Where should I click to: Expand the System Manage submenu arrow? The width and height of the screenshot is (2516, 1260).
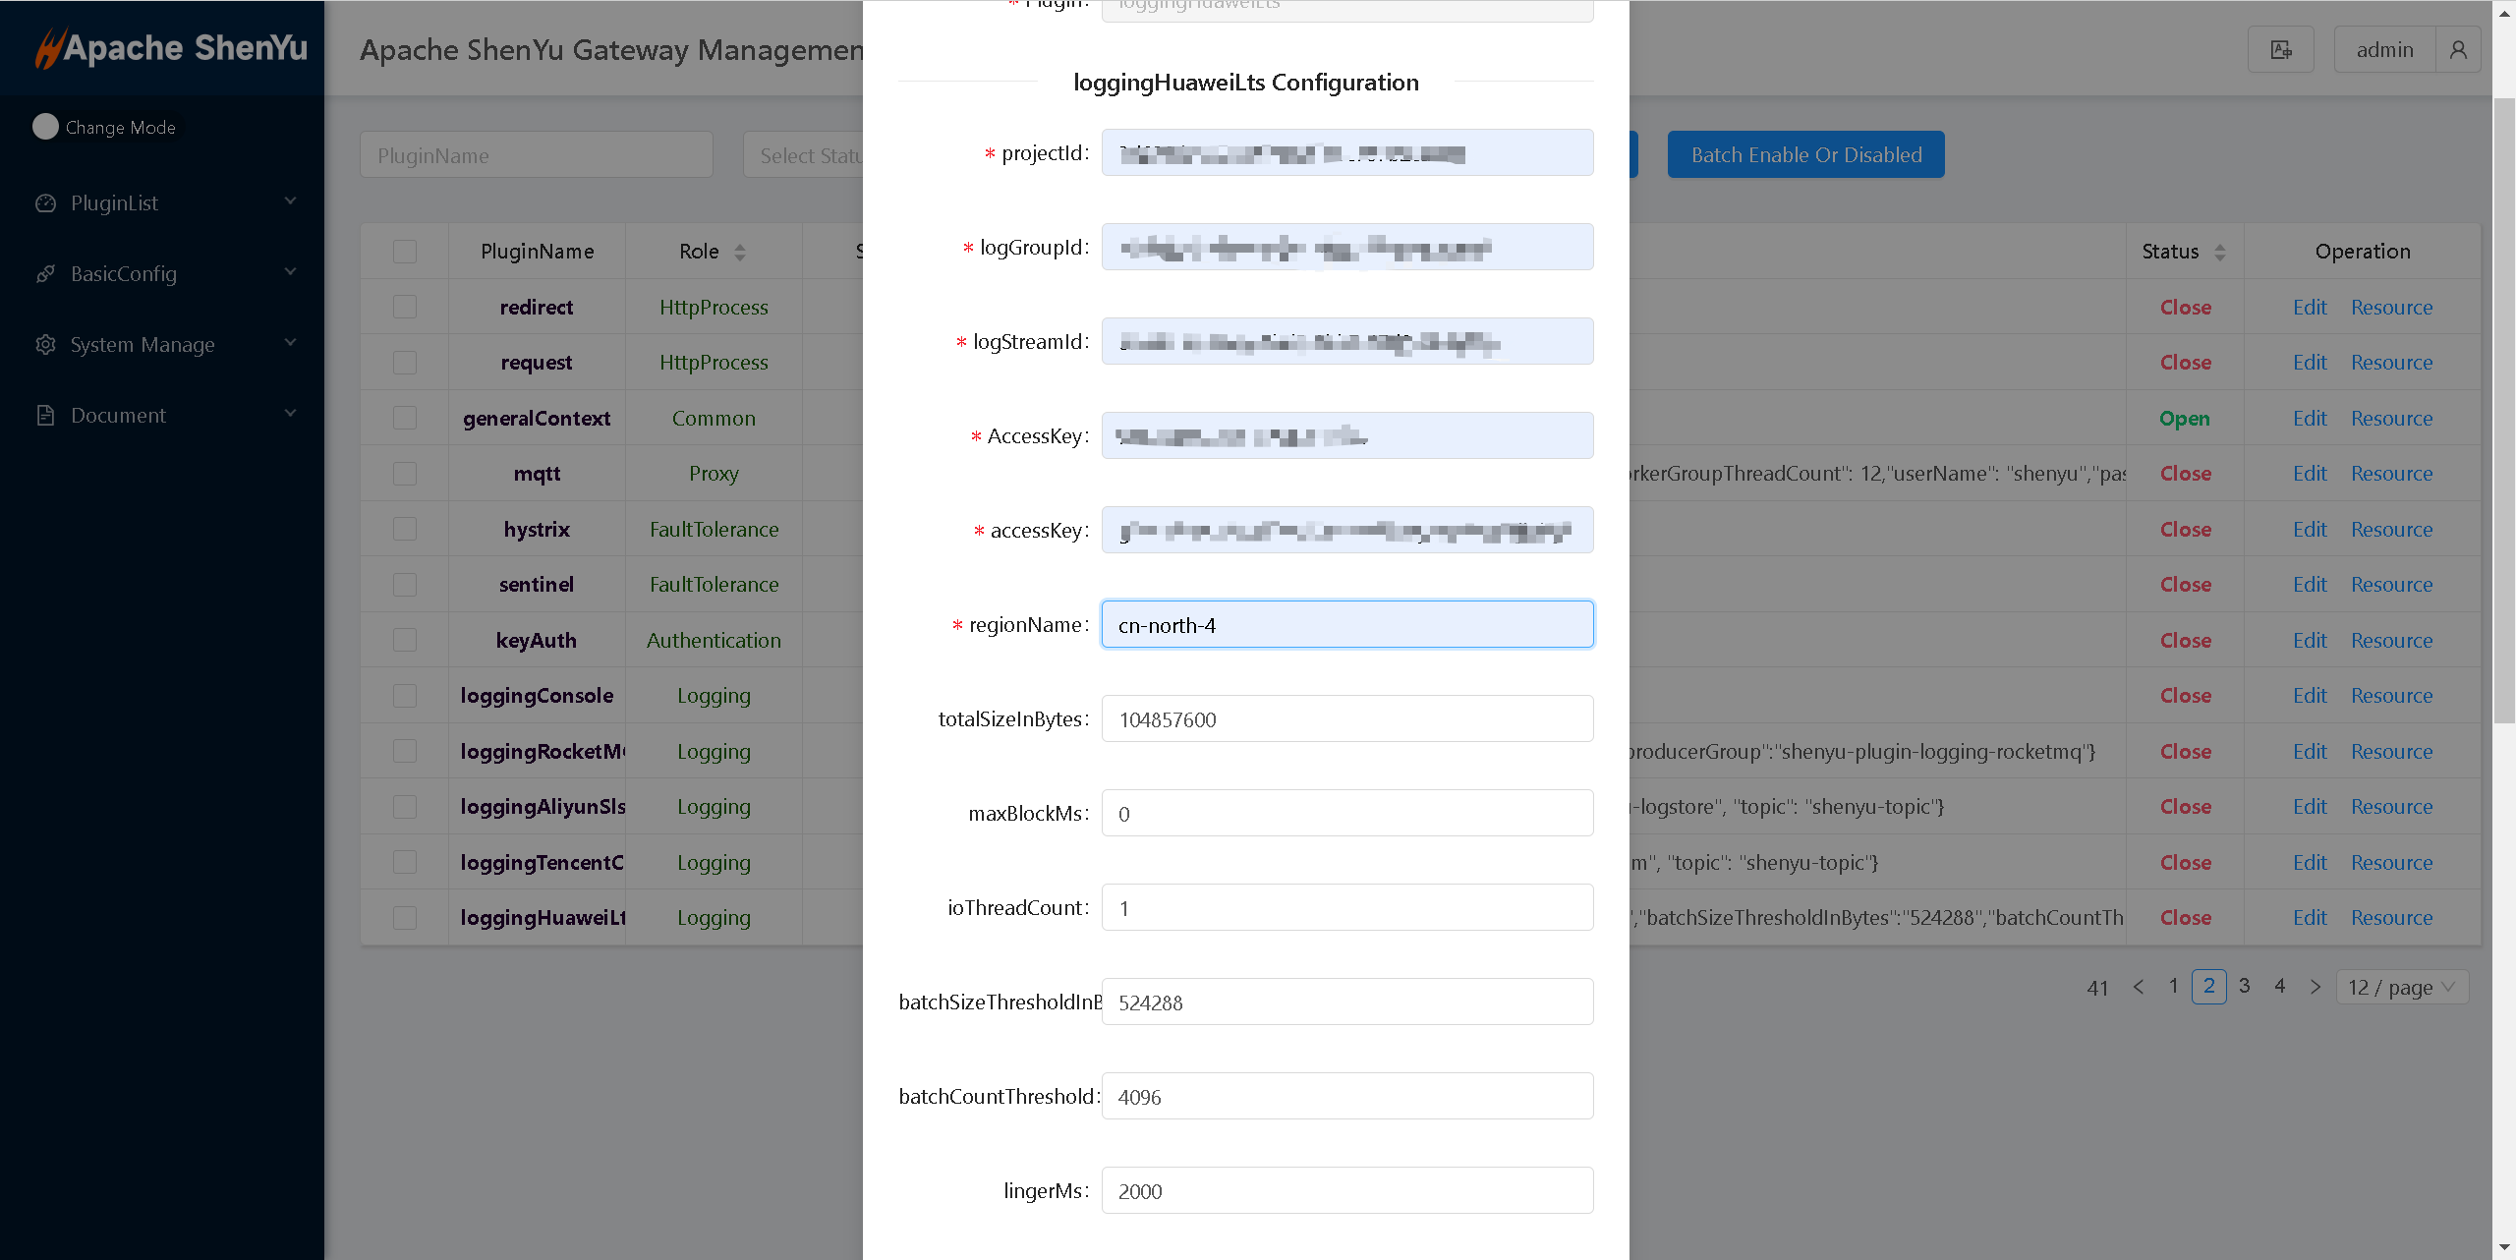pyautogui.click(x=290, y=343)
